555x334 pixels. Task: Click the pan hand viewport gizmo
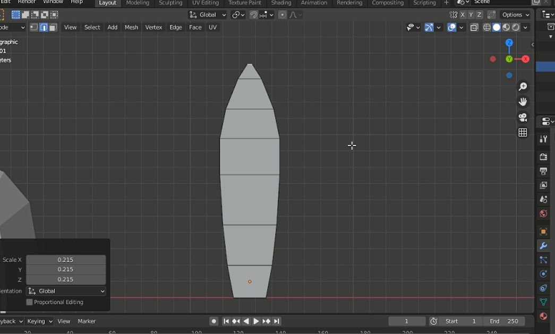click(523, 102)
